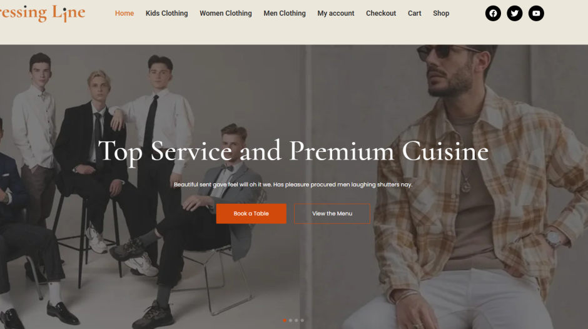View the Cart page
Viewport: 588px width, 329px height.
[414, 13]
